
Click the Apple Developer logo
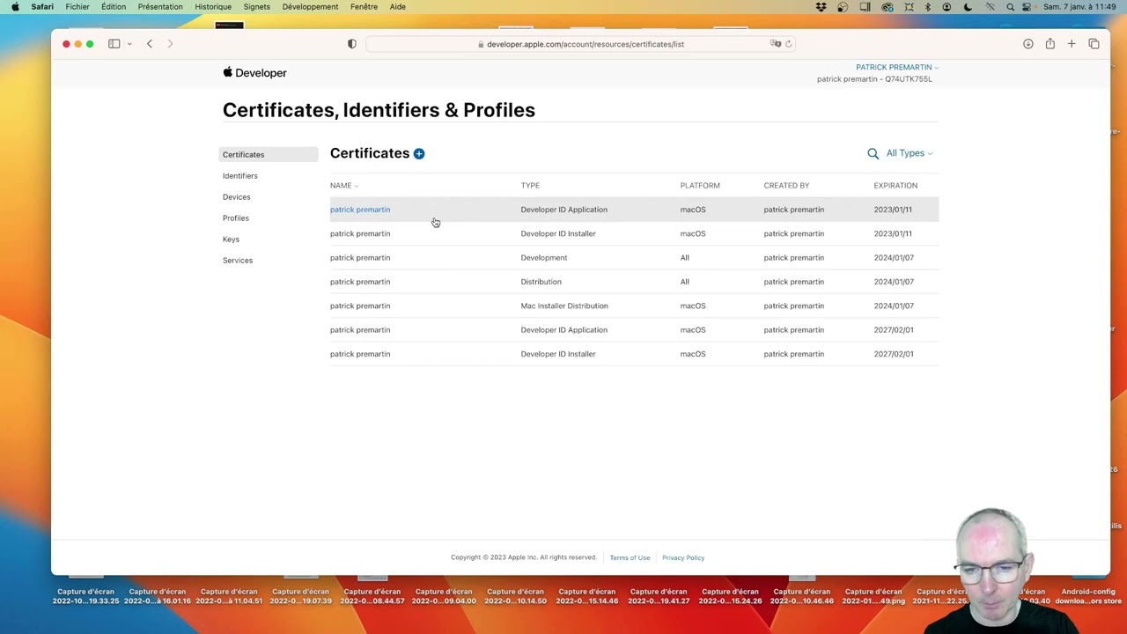pyautogui.click(x=254, y=73)
